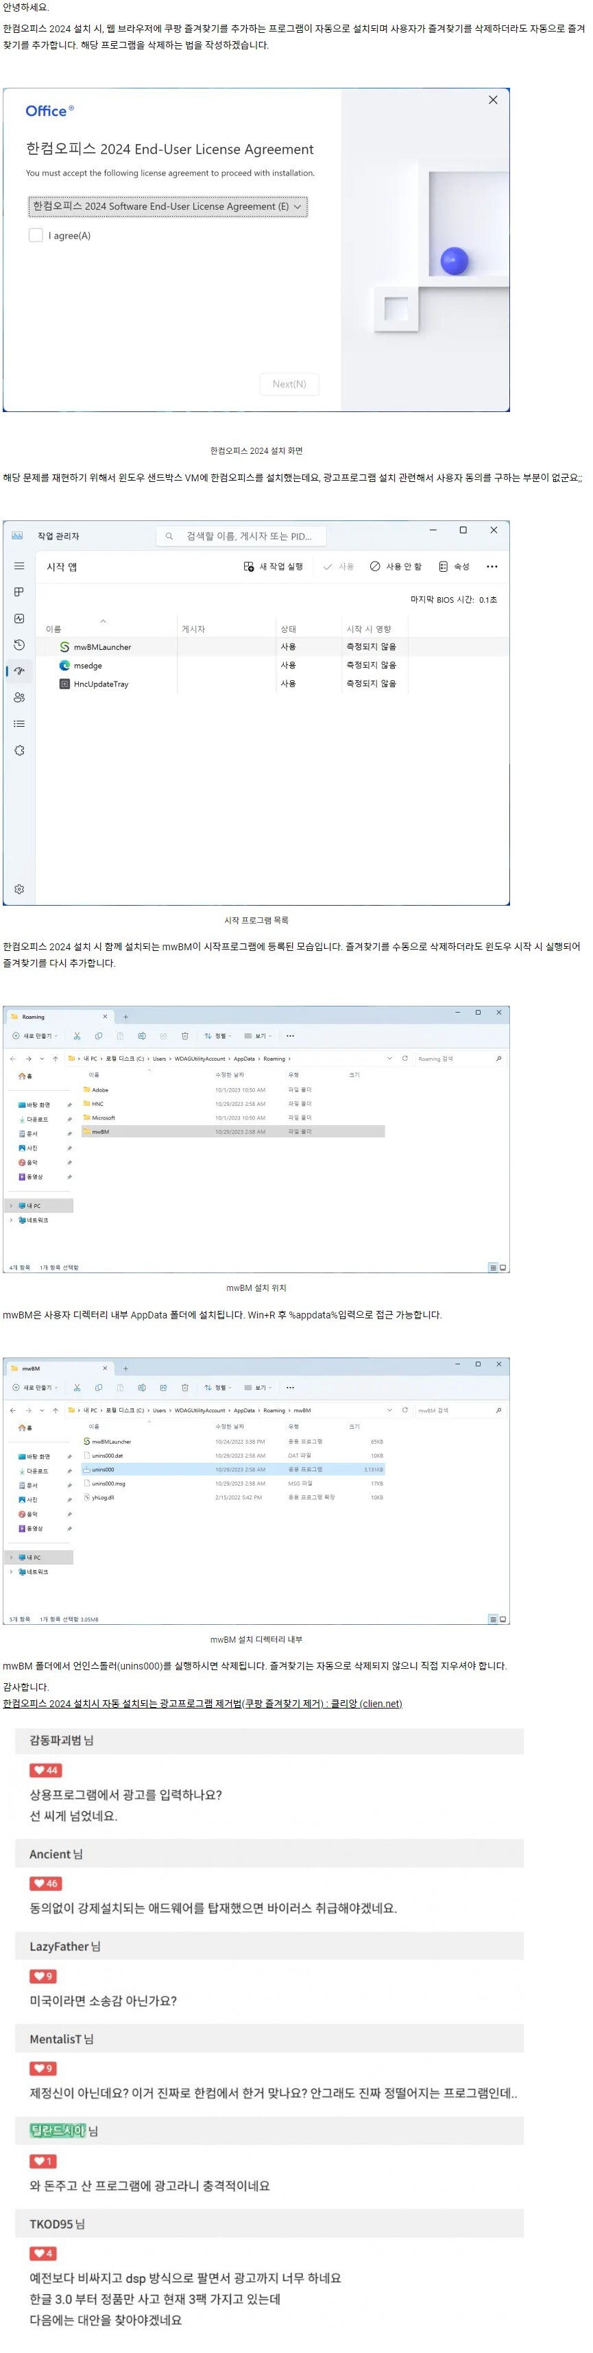Sort startup apps by Status column header
This screenshot has width=593, height=2353.
288,629
